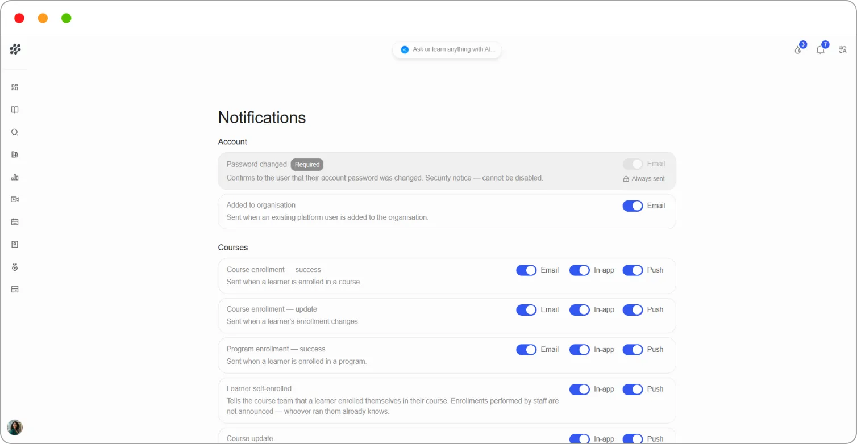Open the bar chart analytics icon
This screenshot has width=857, height=444.
click(x=15, y=177)
